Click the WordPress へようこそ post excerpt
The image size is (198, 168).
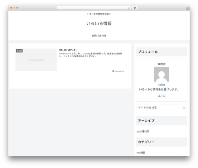(x=91, y=55)
